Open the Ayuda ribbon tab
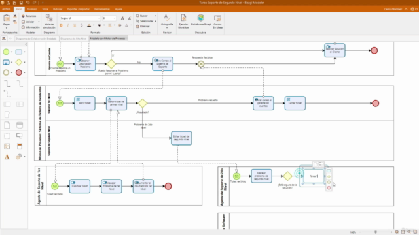 [118, 9]
